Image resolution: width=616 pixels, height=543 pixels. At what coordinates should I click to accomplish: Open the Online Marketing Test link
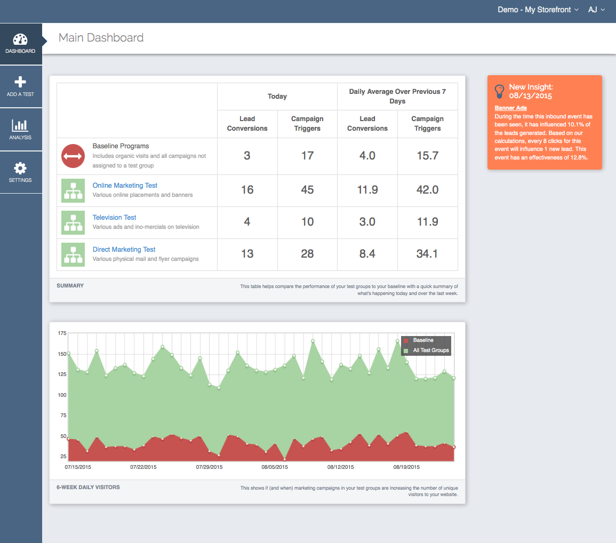coord(125,186)
